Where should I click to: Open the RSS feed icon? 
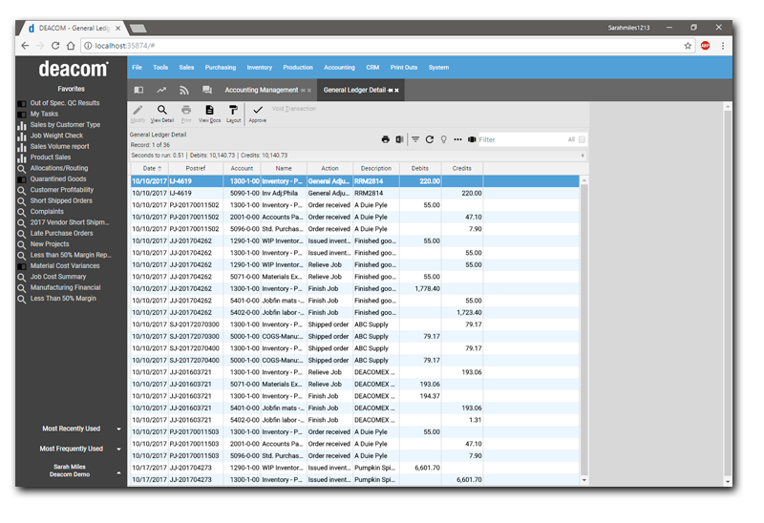183,90
